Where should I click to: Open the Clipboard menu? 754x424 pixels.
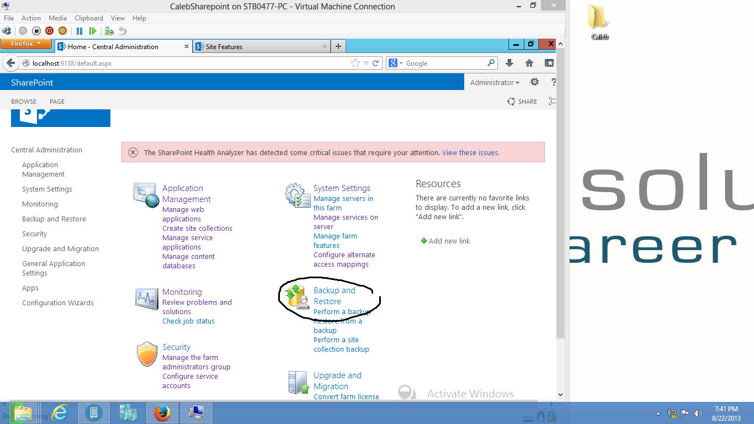(89, 18)
